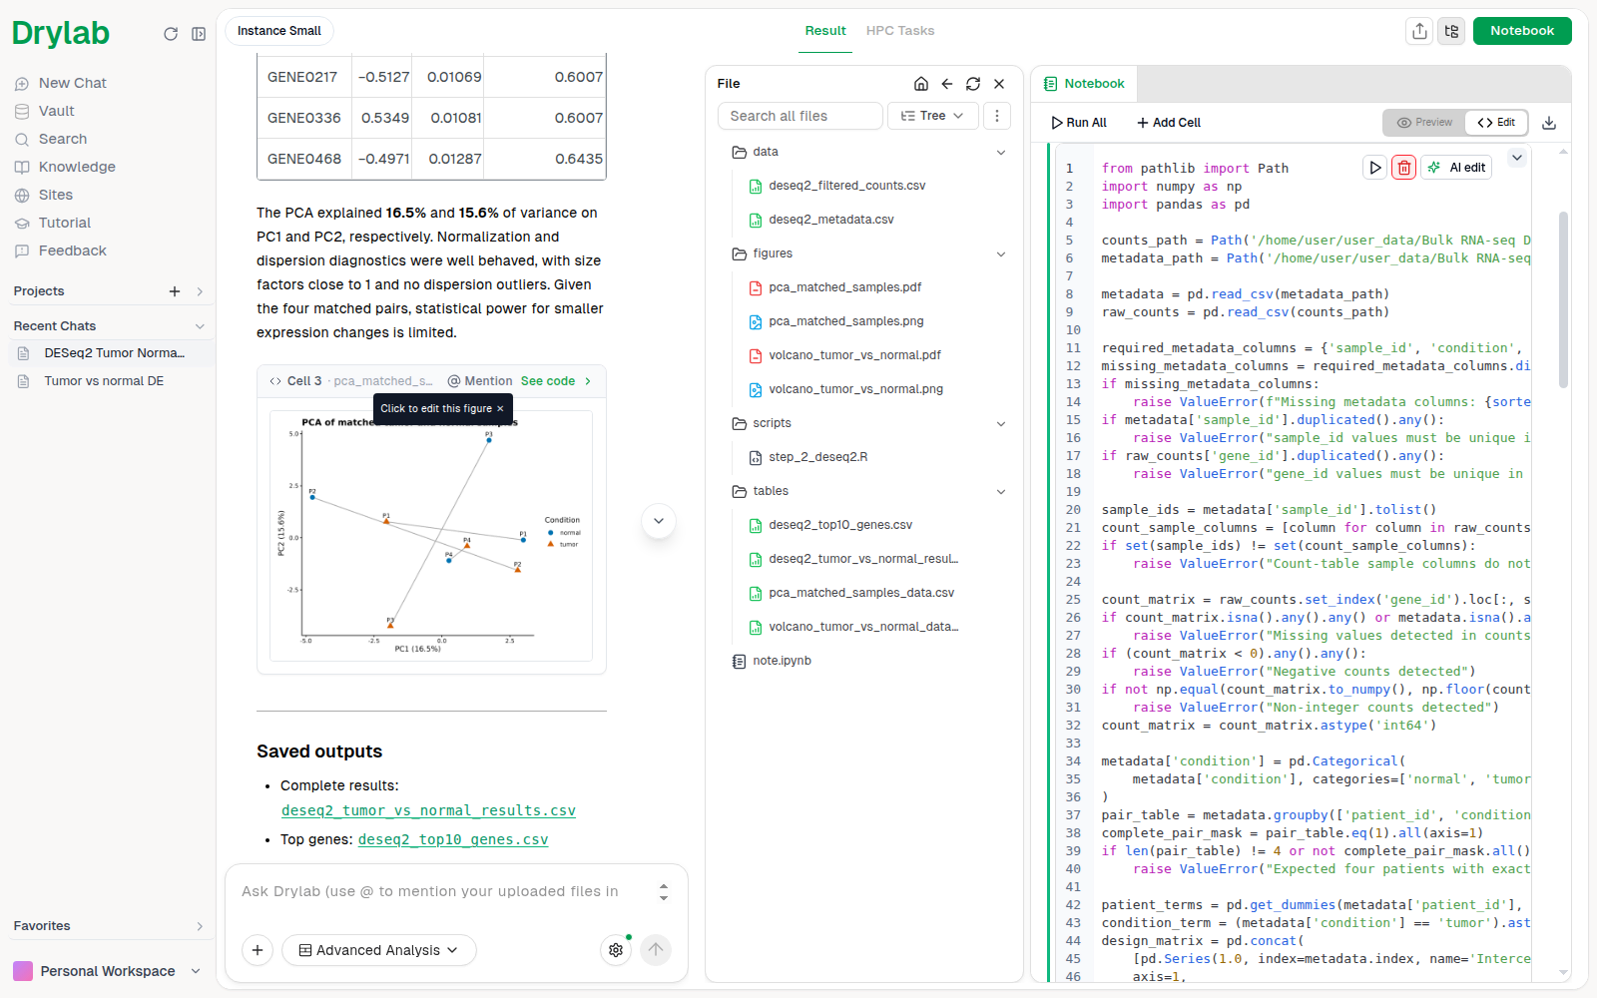This screenshot has width=1597, height=998.
Task: Open Knowledge in the sidebar
Action: [77, 167]
